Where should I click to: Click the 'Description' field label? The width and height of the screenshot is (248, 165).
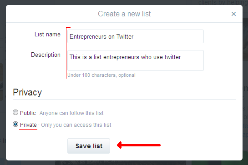46,55
